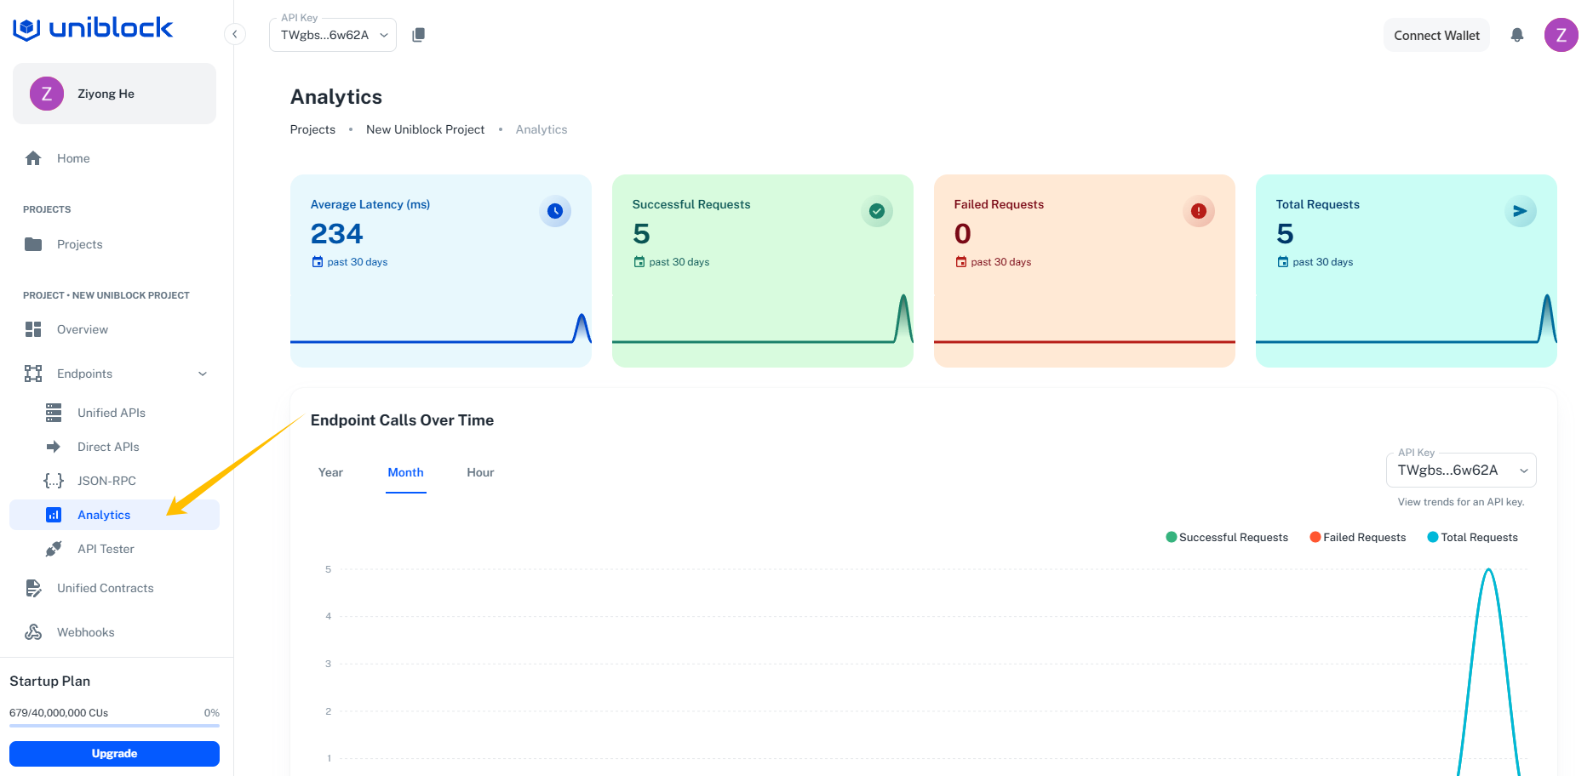Toggle the Successful Requests legend series
Viewport: 1593px width, 776px height.
click(x=1227, y=537)
